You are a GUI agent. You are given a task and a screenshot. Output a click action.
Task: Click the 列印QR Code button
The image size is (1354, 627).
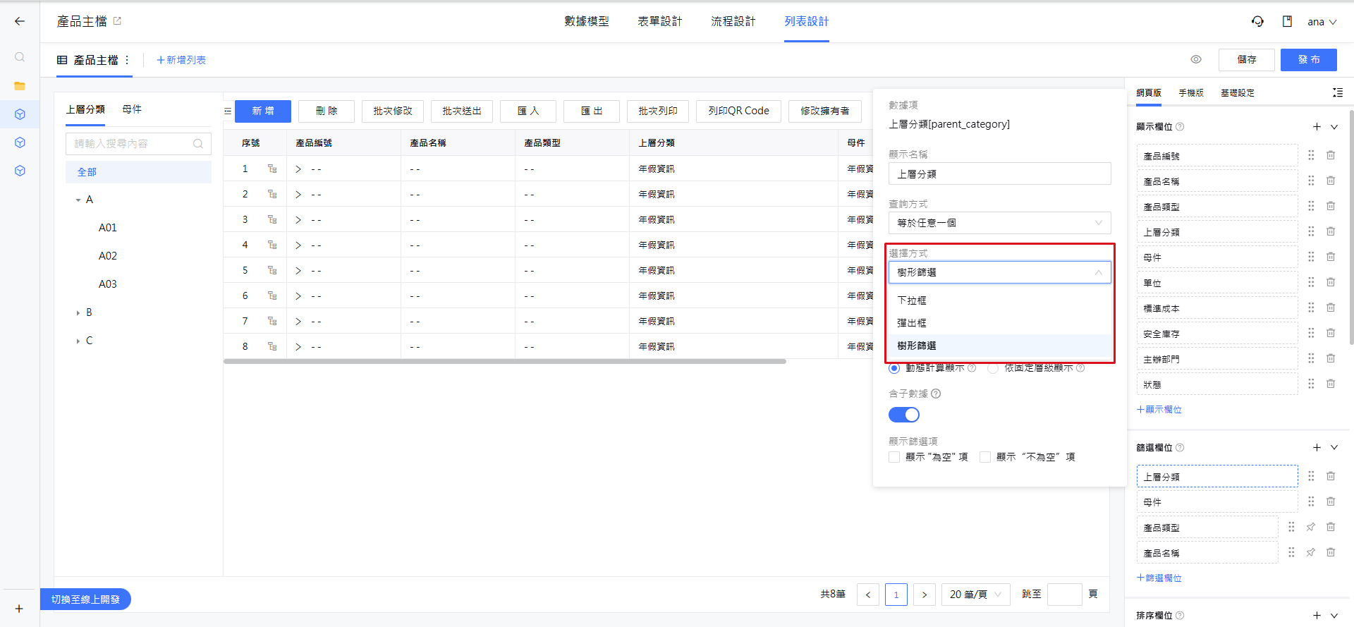tap(739, 111)
